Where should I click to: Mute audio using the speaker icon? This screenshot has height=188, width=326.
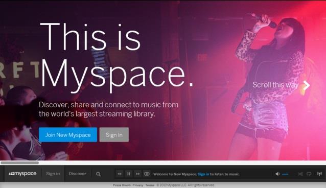point(277,174)
